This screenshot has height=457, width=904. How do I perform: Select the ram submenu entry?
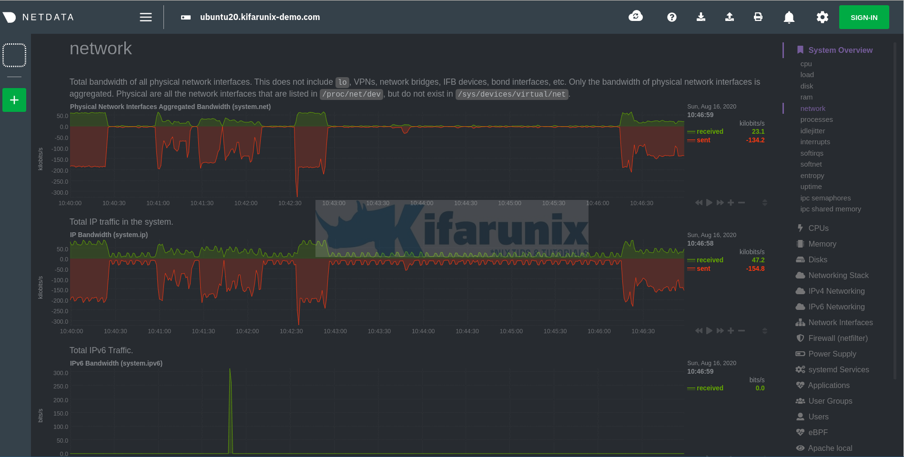[806, 97]
